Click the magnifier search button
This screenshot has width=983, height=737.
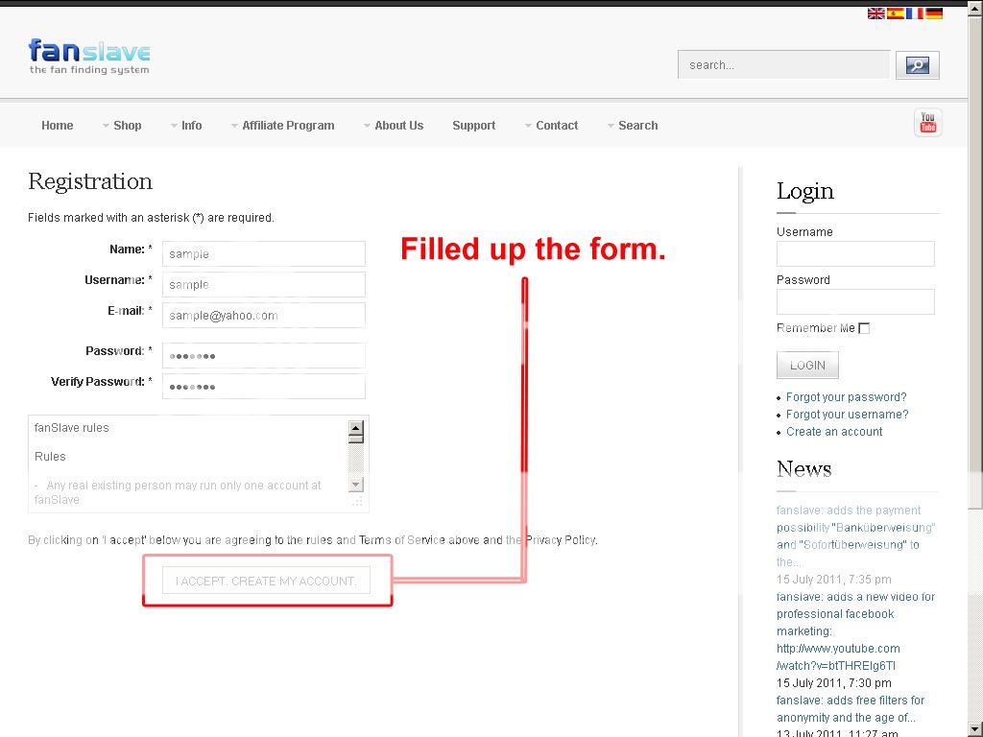[917, 65]
